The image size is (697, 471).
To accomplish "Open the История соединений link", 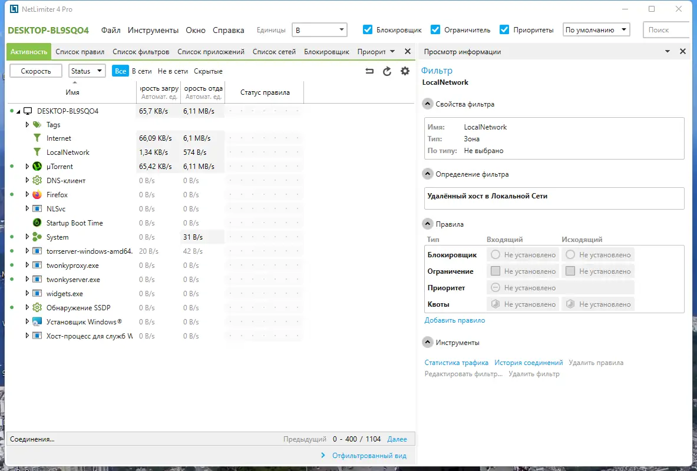I will [528, 363].
